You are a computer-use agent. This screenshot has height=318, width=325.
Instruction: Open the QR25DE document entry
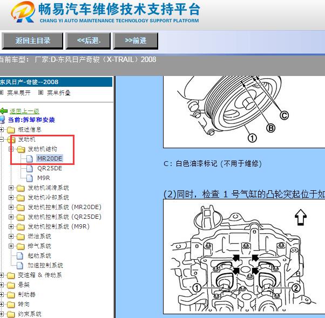[x=50, y=168]
